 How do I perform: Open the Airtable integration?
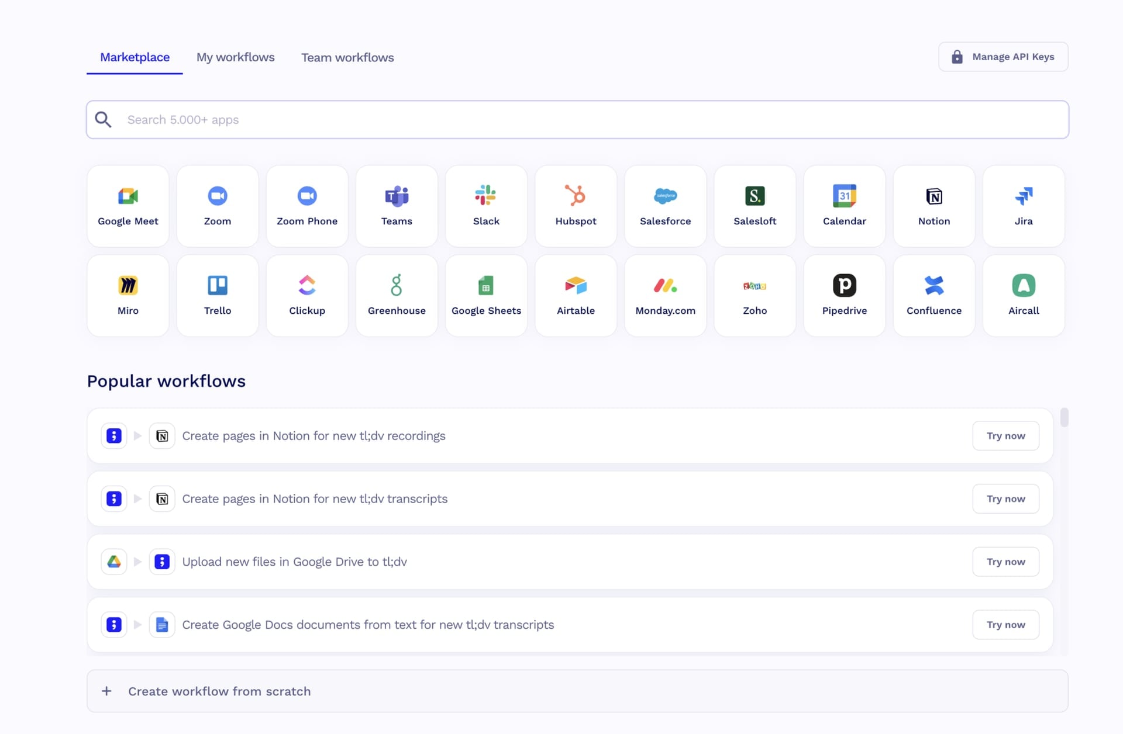point(576,295)
